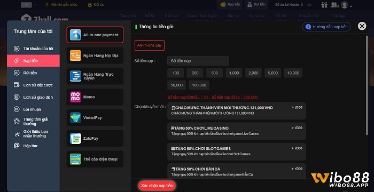Viewport: 374px width, 192px height.
Task: Choose the Ngân Hàng Nội Địa payment icon
Action: tap(75, 55)
